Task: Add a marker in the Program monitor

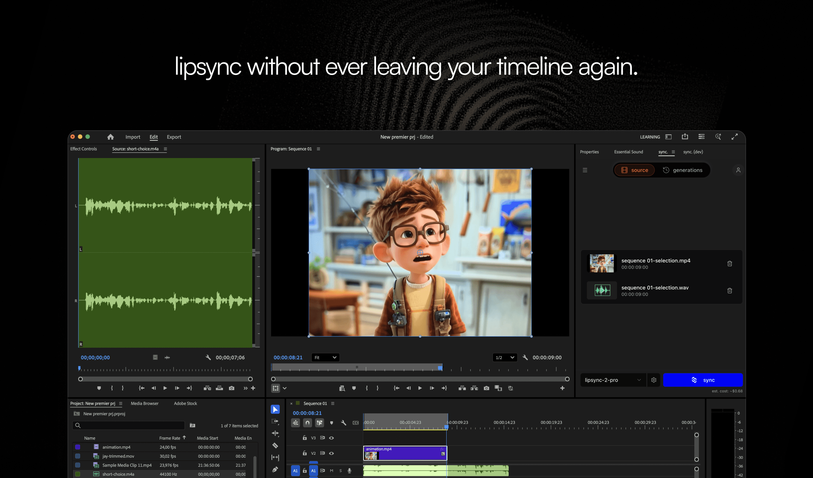Action: 354,388
